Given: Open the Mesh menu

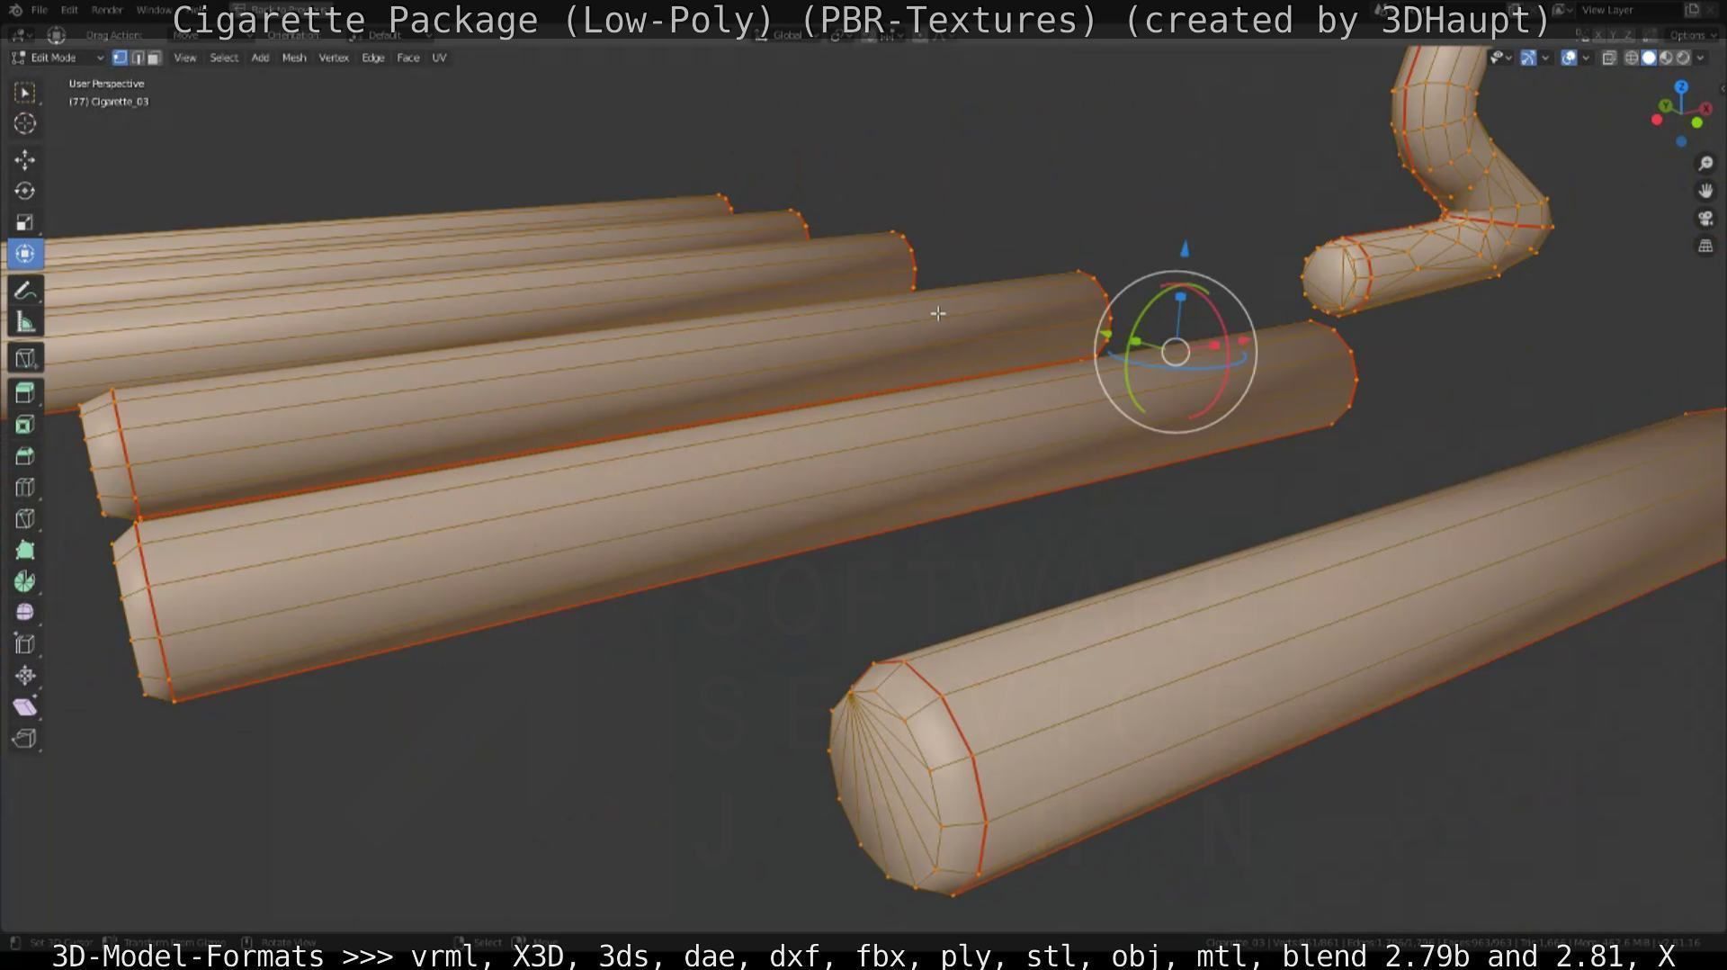Looking at the screenshot, I should 294,58.
